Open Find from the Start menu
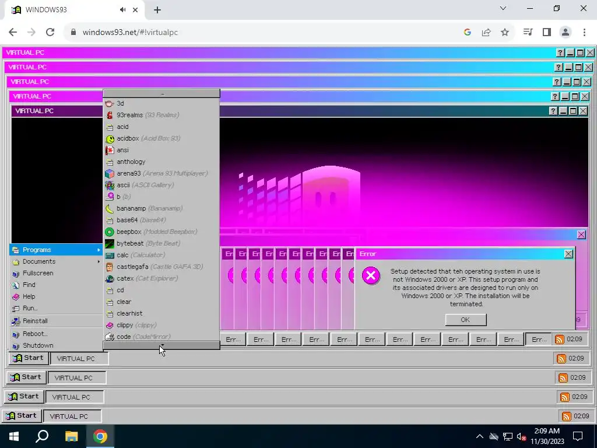The height and width of the screenshot is (448, 597). (57, 285)
